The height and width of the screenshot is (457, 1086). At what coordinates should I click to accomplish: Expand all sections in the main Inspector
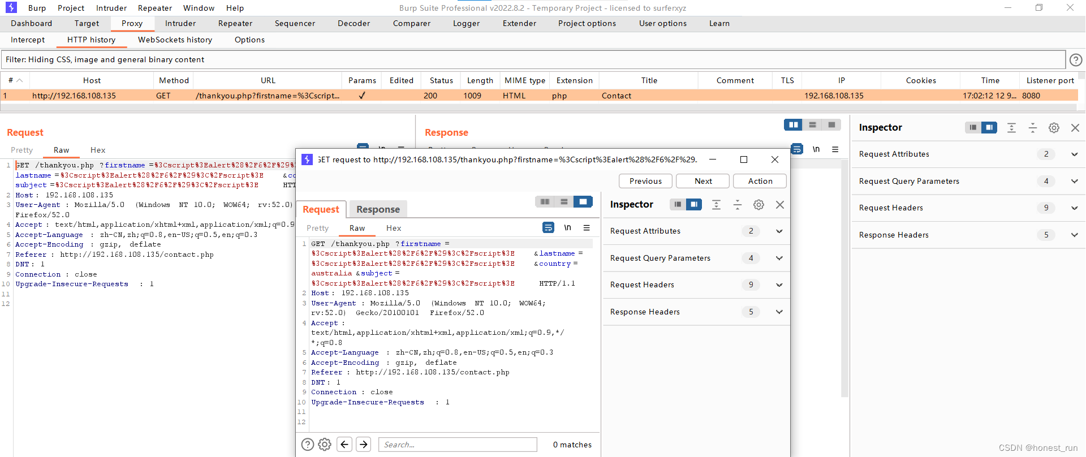(1011, 127)
